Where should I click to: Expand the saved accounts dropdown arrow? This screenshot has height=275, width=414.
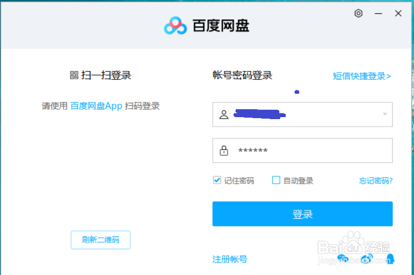coord(385,114)
